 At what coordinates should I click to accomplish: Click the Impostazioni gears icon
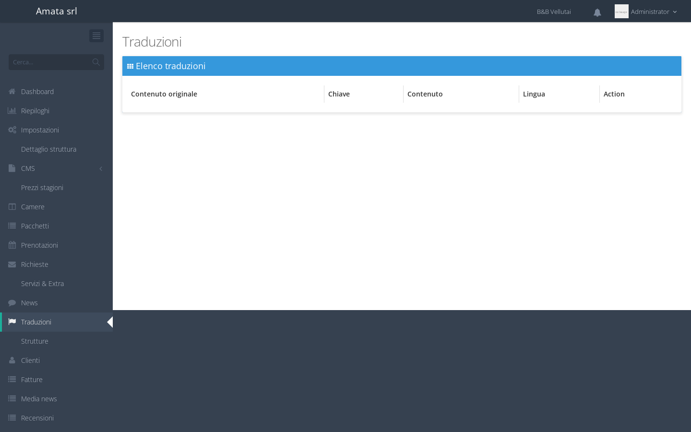pyautogui.click(x=12, y=130)
